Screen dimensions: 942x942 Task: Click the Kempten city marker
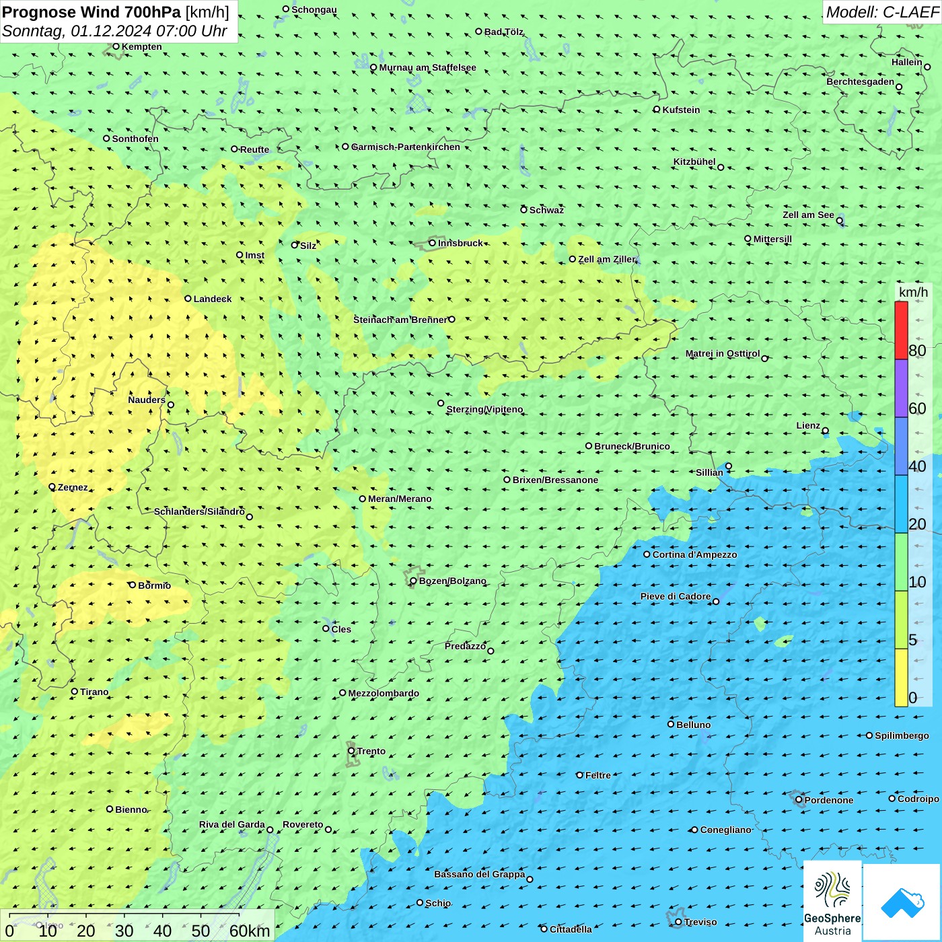116,46
